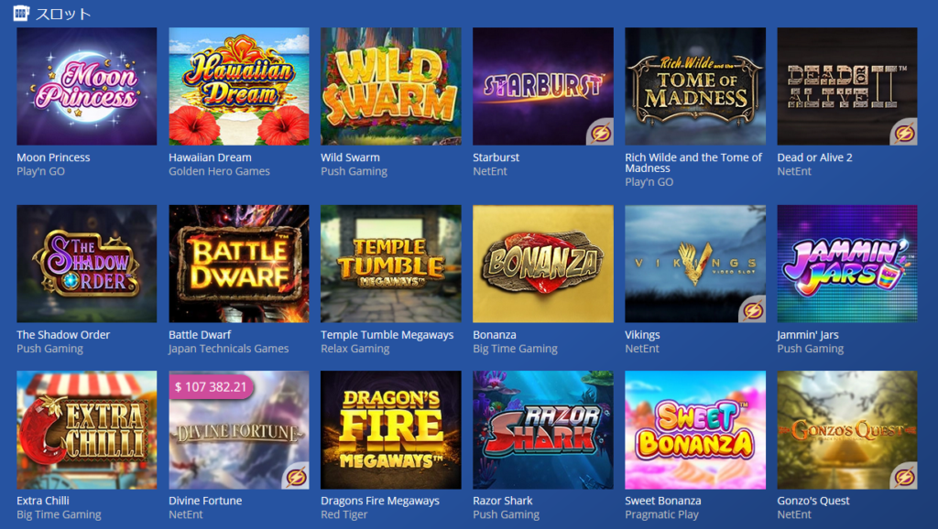Viewport: 938px width, 529px height.
Task: Click the $107 382.21 jackpot badge
Action: tap(211, 387)
